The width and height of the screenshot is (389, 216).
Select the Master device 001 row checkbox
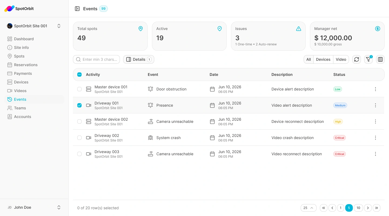79,89
